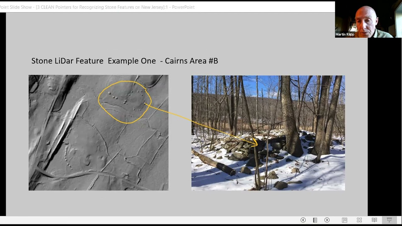This screenshot has width=402, height=226.
Task: Switch to Slide Sorter view
Action: [359, 220]
